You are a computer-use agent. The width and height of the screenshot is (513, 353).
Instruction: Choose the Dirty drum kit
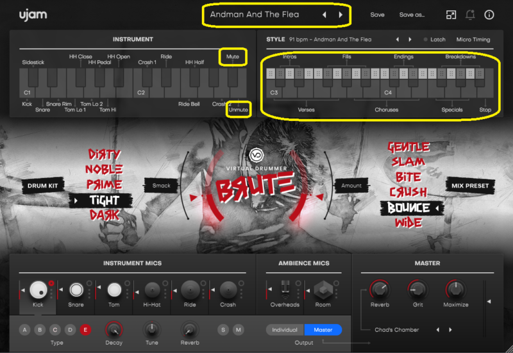105,154
